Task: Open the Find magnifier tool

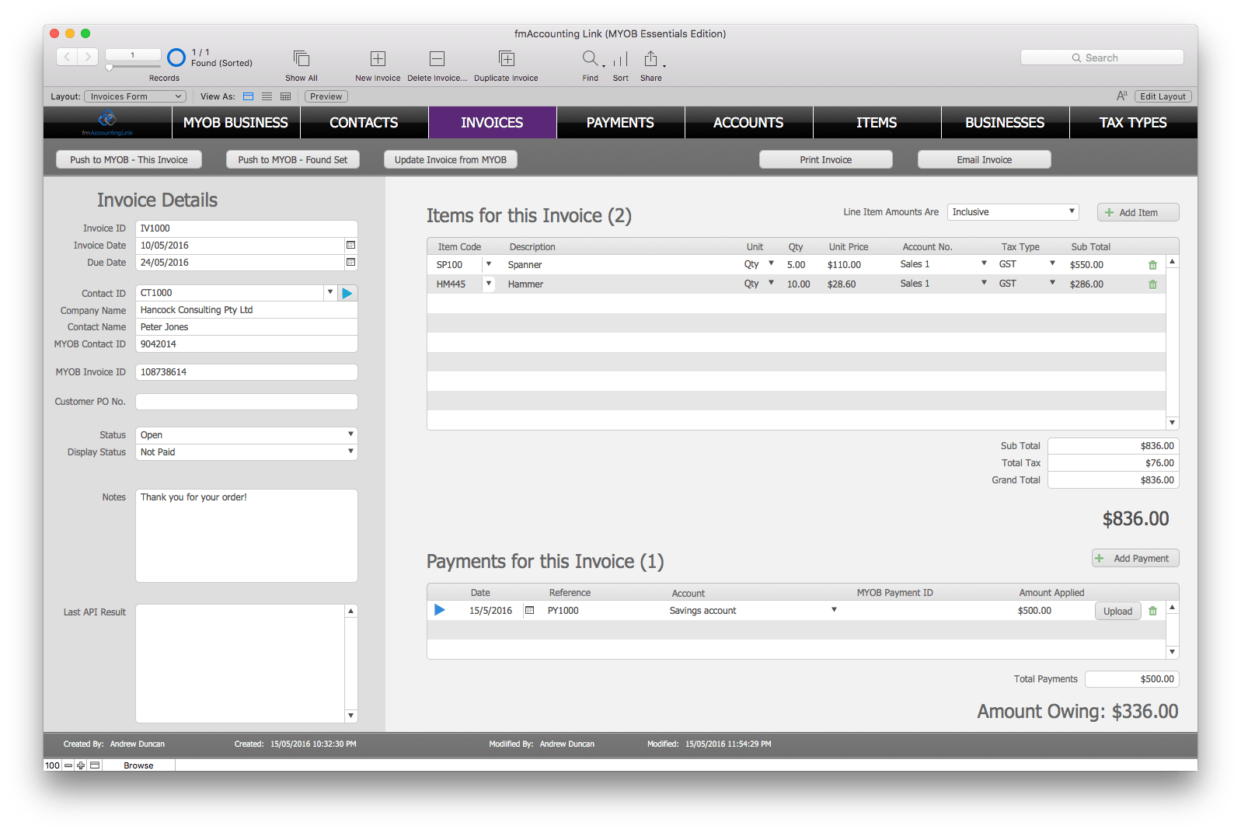Action: [591, 59]
